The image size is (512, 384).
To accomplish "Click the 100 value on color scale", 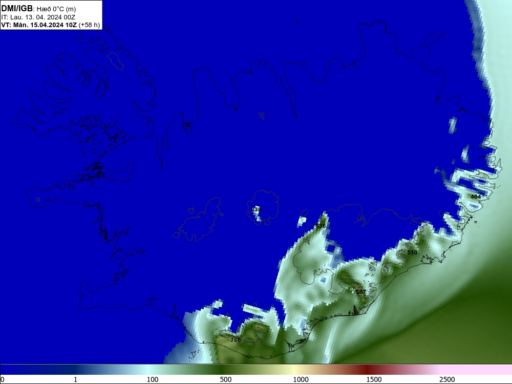I will point(153,379).
